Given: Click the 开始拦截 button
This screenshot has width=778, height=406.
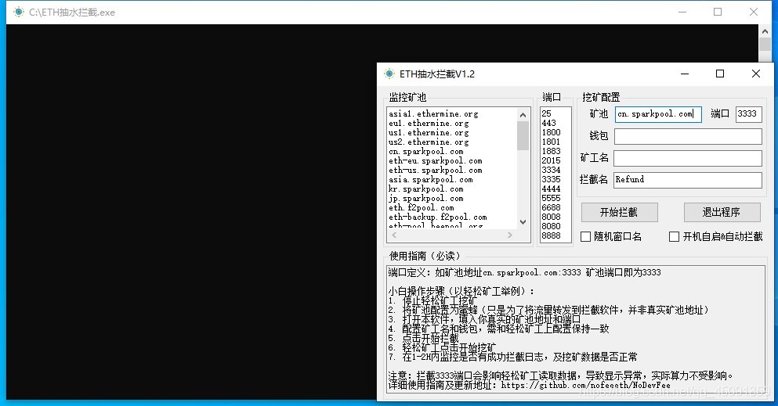Looking at the screenshot, I should 619,213.
